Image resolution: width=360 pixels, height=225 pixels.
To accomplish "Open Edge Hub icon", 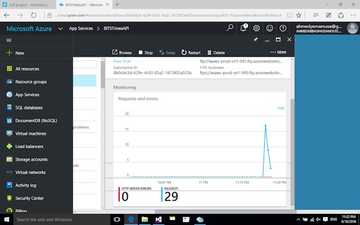I will pyautogui.click(x=316, y=15).
